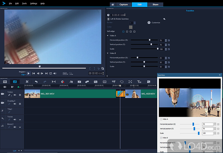Collapse Video B in Seamless dialog
Image resolution: width=223 pixels, height=153 pixels.
point(161,138)
